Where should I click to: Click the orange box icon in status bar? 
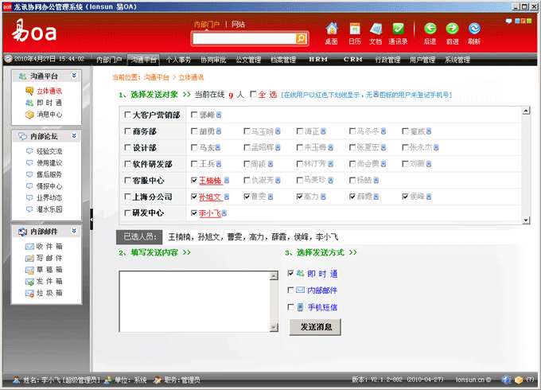pos(519,380)
